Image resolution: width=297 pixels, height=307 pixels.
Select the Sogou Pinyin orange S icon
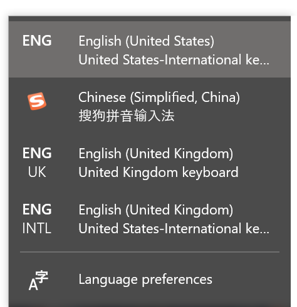[37, 101]
